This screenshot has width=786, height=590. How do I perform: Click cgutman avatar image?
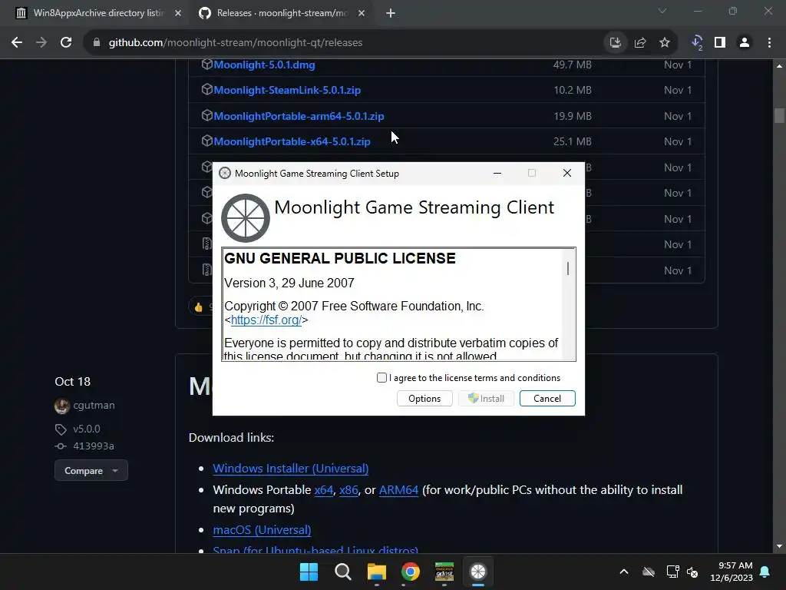(x=61, y=406)
